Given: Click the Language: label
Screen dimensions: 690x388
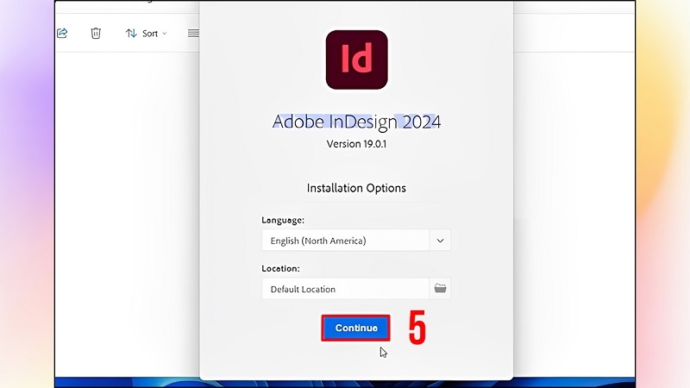Looking at the screenshot, I should (x=283, y=220).
